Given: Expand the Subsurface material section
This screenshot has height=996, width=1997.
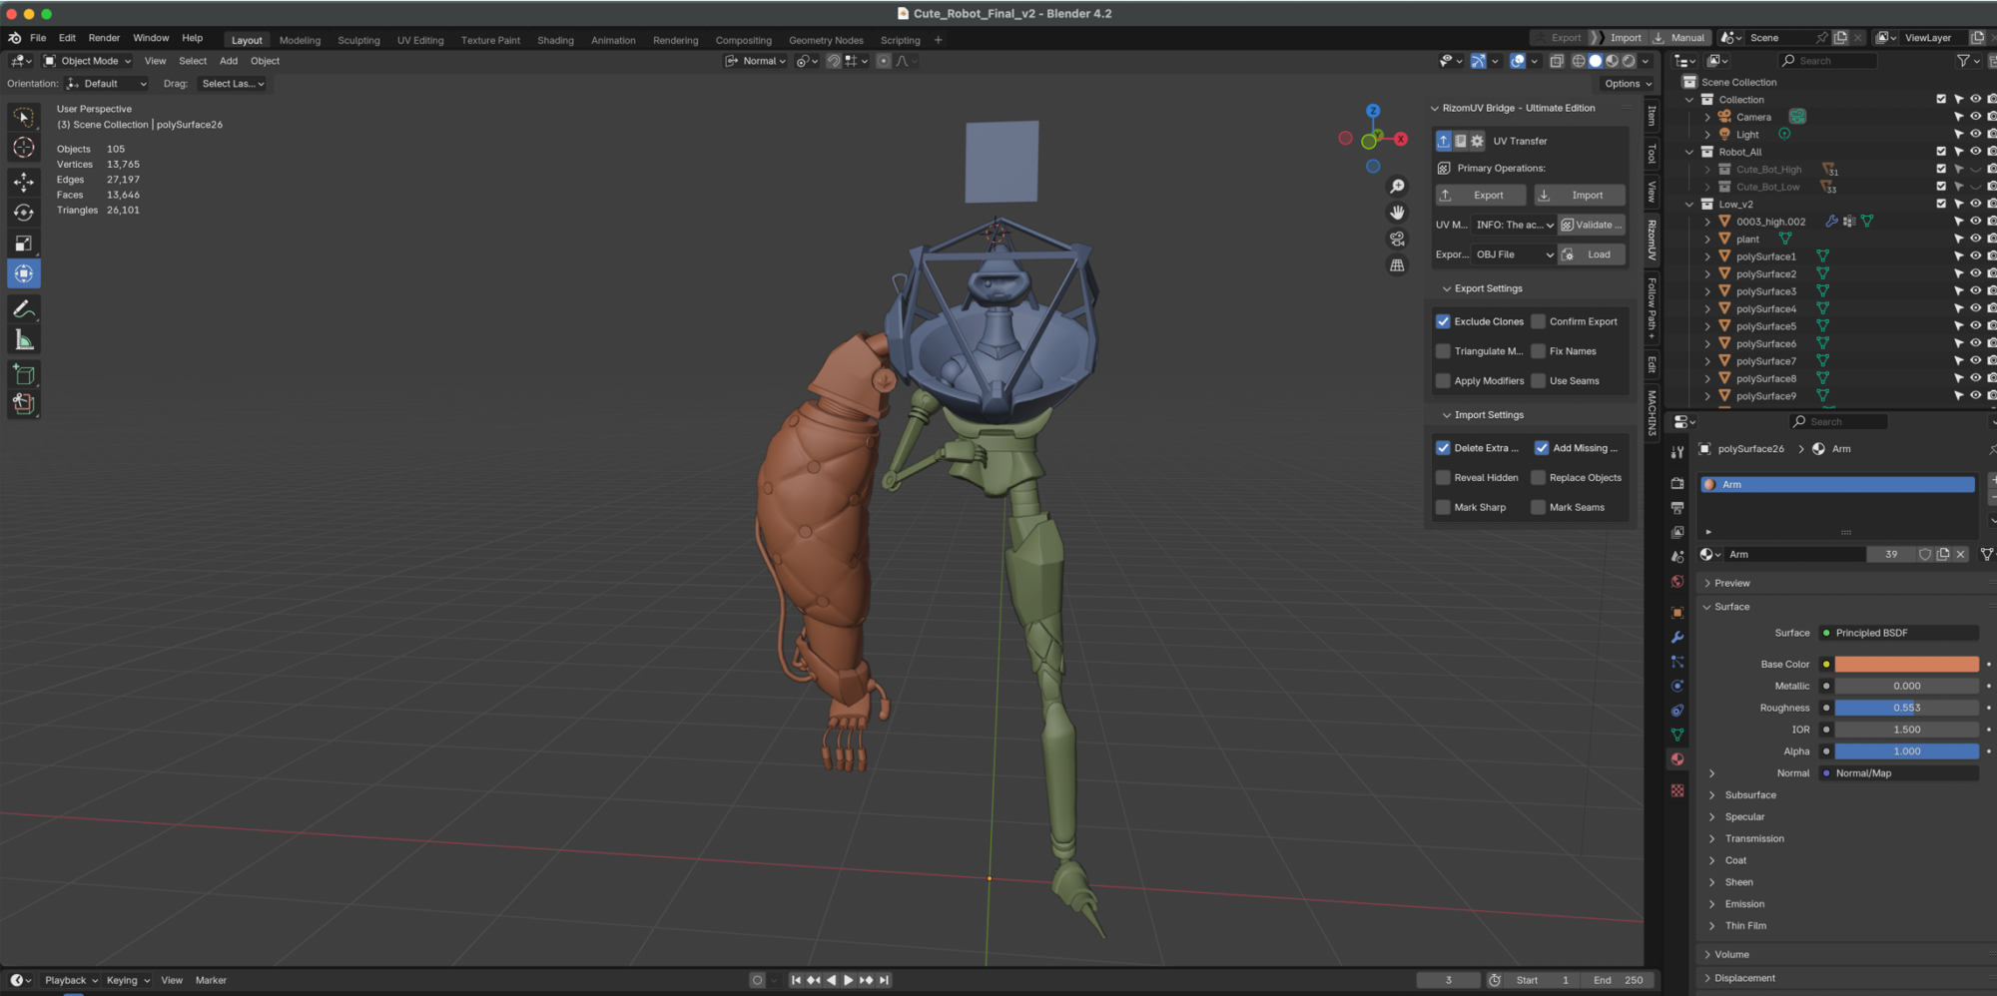Looking at the screenshot, I should coord(1749,795).
